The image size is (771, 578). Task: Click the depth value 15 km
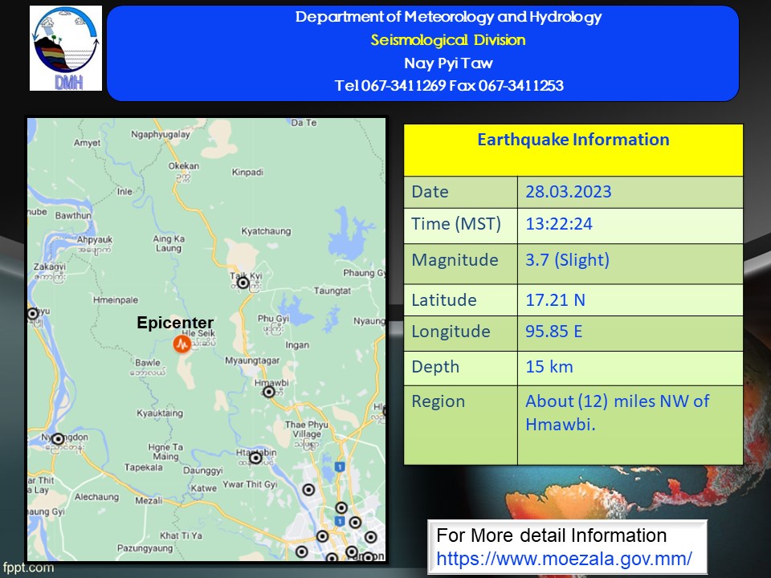[x=549, y=367]
